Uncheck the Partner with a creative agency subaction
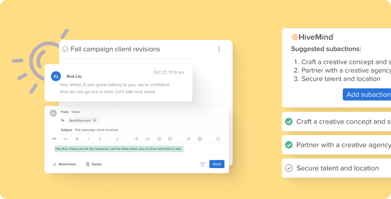The image size is (391, 199). pyautogui.click(x=289, y=145)
